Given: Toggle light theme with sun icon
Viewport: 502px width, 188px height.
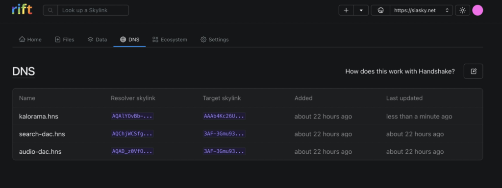Looking at the screenshot, I should (x=462, y=10).
